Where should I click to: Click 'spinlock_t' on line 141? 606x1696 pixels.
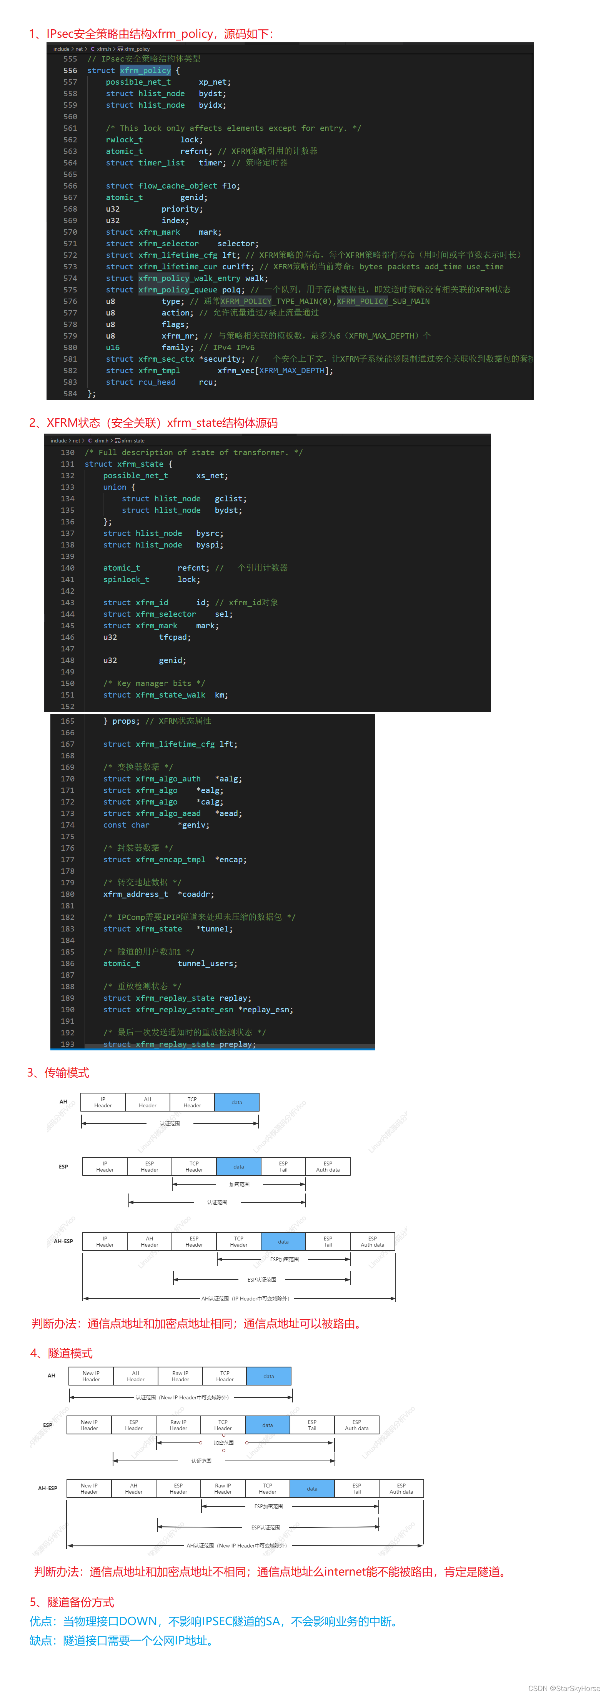127,580
